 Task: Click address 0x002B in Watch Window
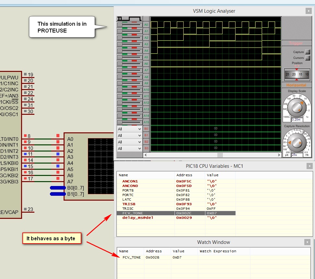(152, 258)
